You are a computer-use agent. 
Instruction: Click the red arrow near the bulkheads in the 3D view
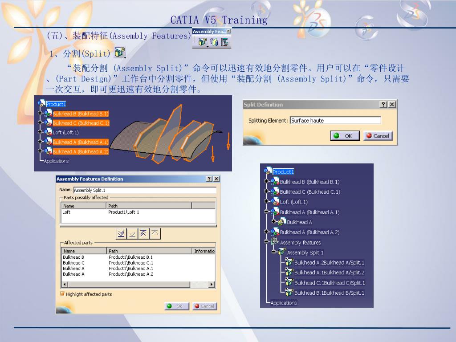(212, 154)
